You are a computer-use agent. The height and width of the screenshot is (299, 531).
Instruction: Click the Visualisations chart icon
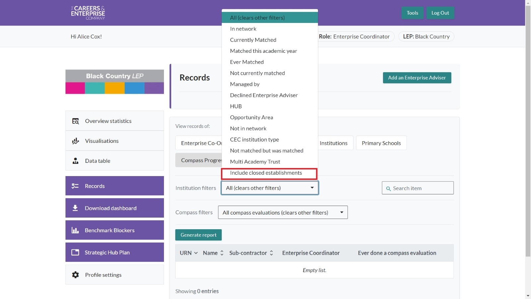76,141
